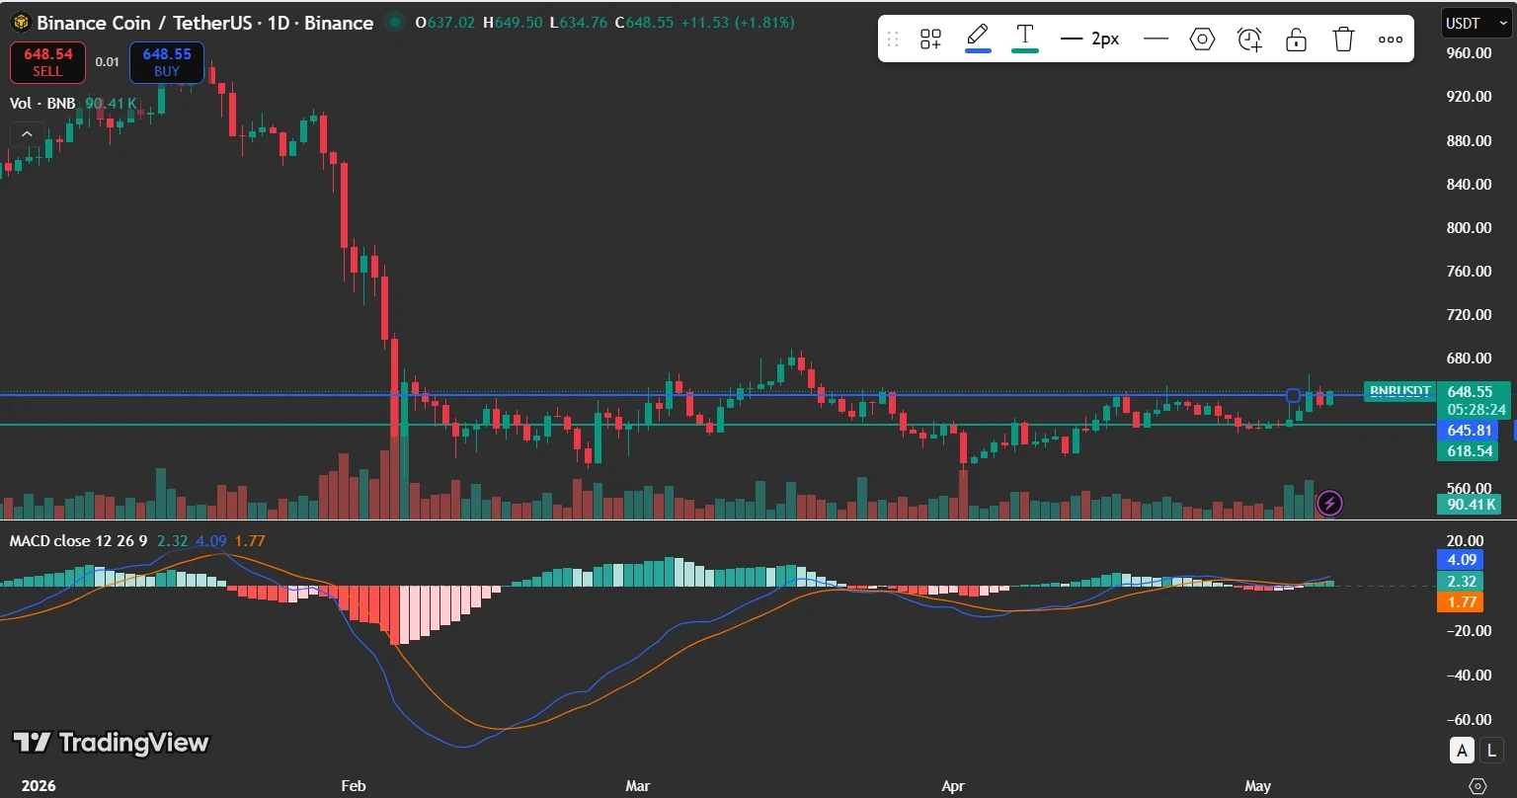Click the TradingView logo

(x=111, y=743)
